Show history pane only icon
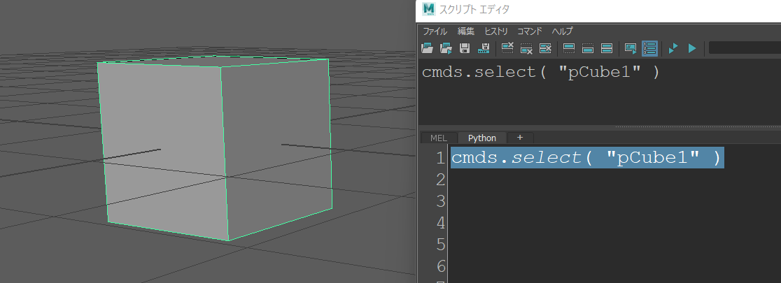 tap(569, 48)
